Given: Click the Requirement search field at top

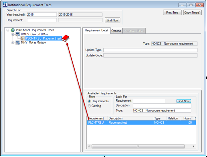Looking at the screenshot, I should coord(42,20).
